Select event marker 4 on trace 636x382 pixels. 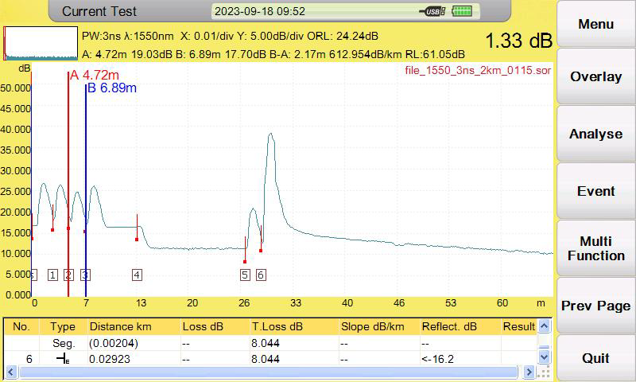(x=137, y=275)
